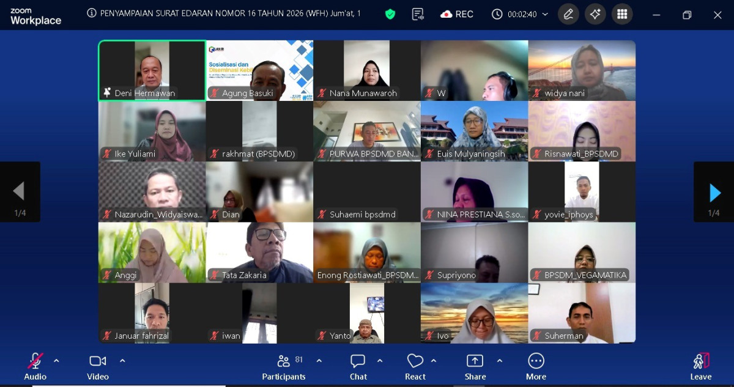734x387 pixels.
Task: Expand the chevron next to Participants
Action: 319,361
